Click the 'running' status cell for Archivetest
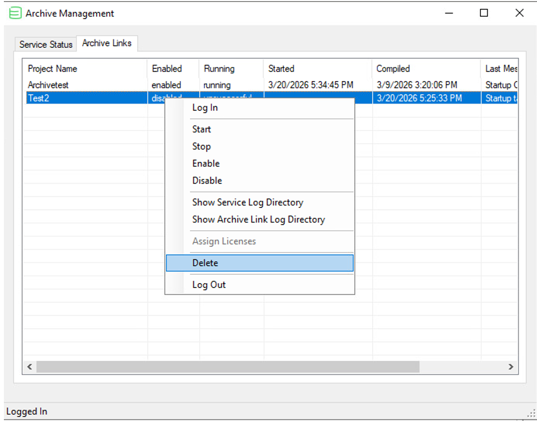537x421 pixels. pos(217,85)
